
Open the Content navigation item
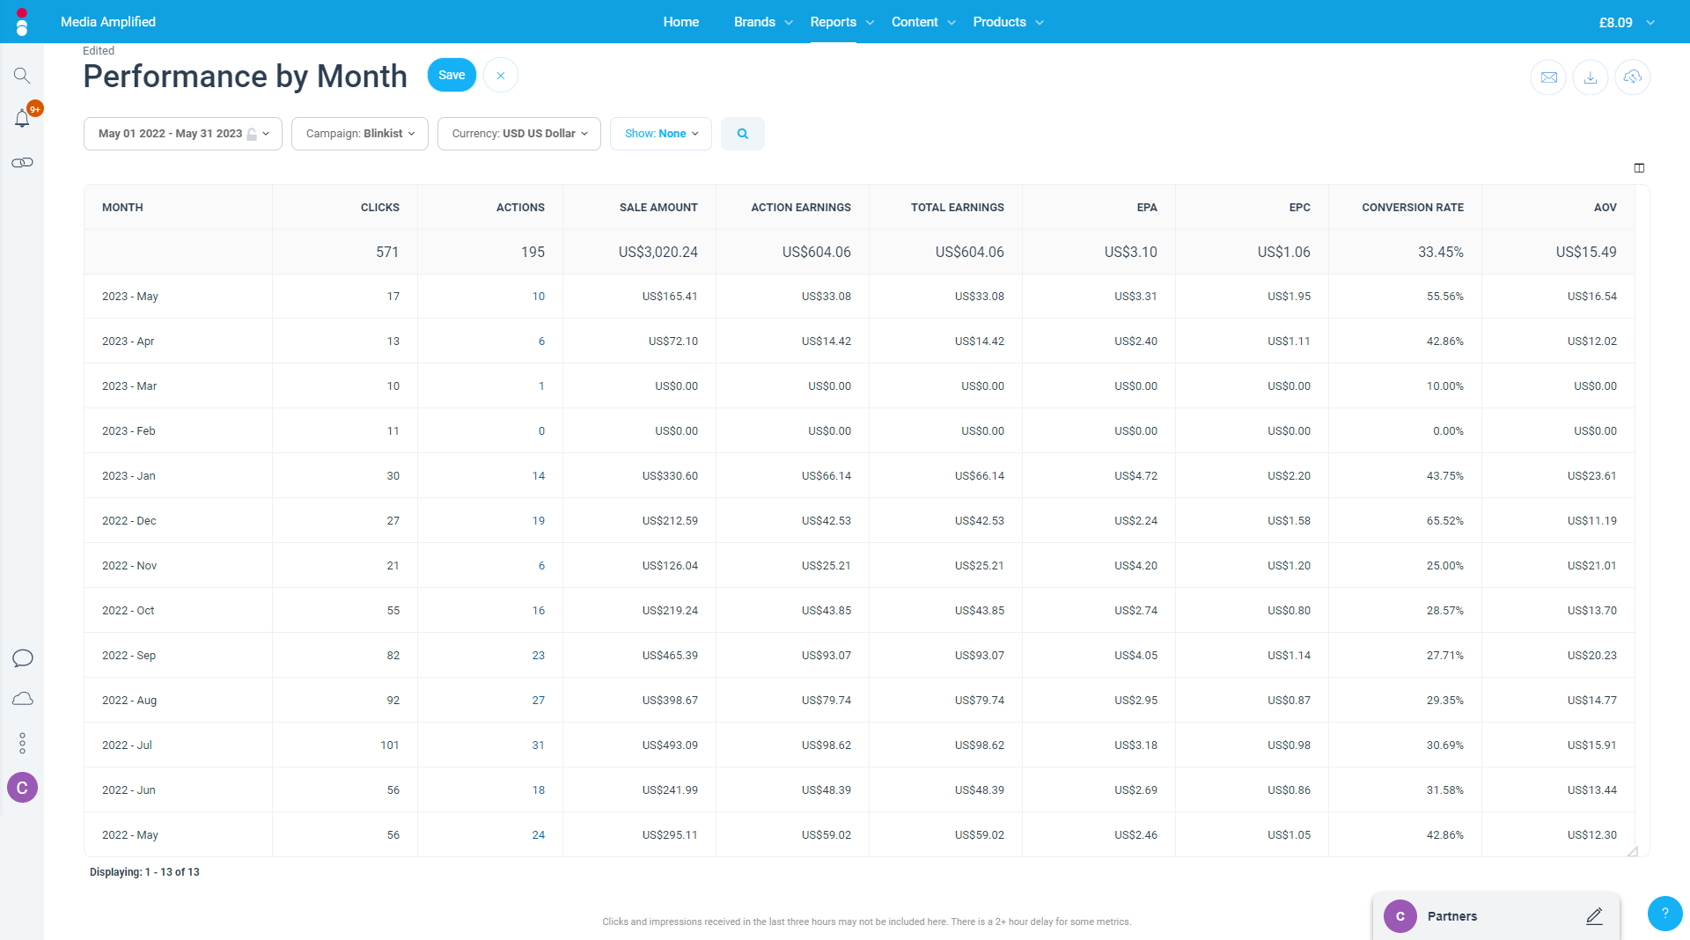[915, 22]
